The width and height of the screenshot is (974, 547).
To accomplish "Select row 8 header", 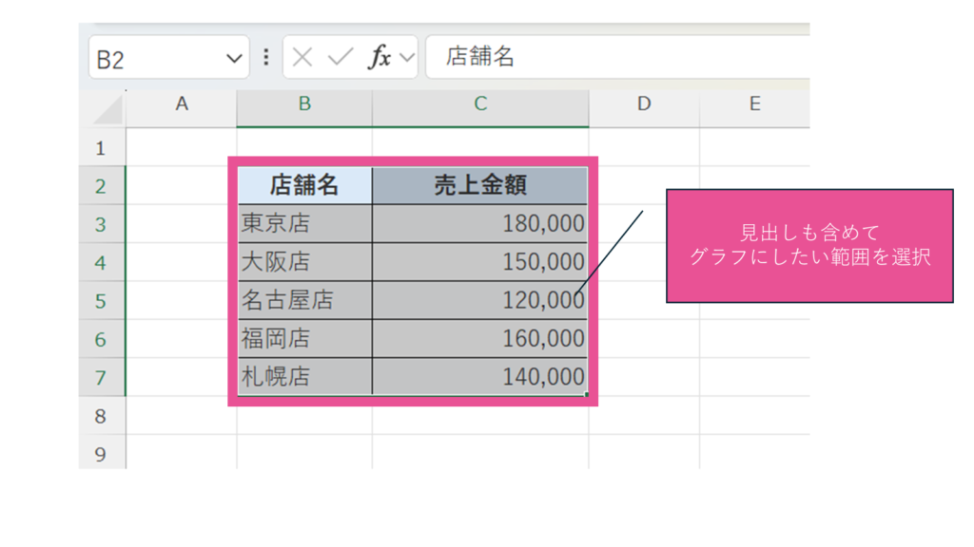I will pyautogui.click(x=102, y=416).
